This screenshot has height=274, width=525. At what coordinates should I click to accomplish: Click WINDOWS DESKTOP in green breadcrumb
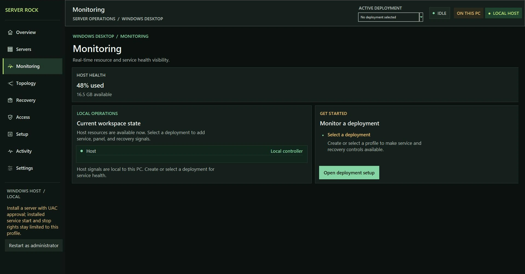pos(93,36)
